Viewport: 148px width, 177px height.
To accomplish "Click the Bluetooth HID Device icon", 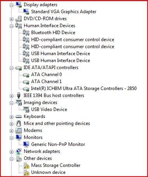I will point(26,33).
